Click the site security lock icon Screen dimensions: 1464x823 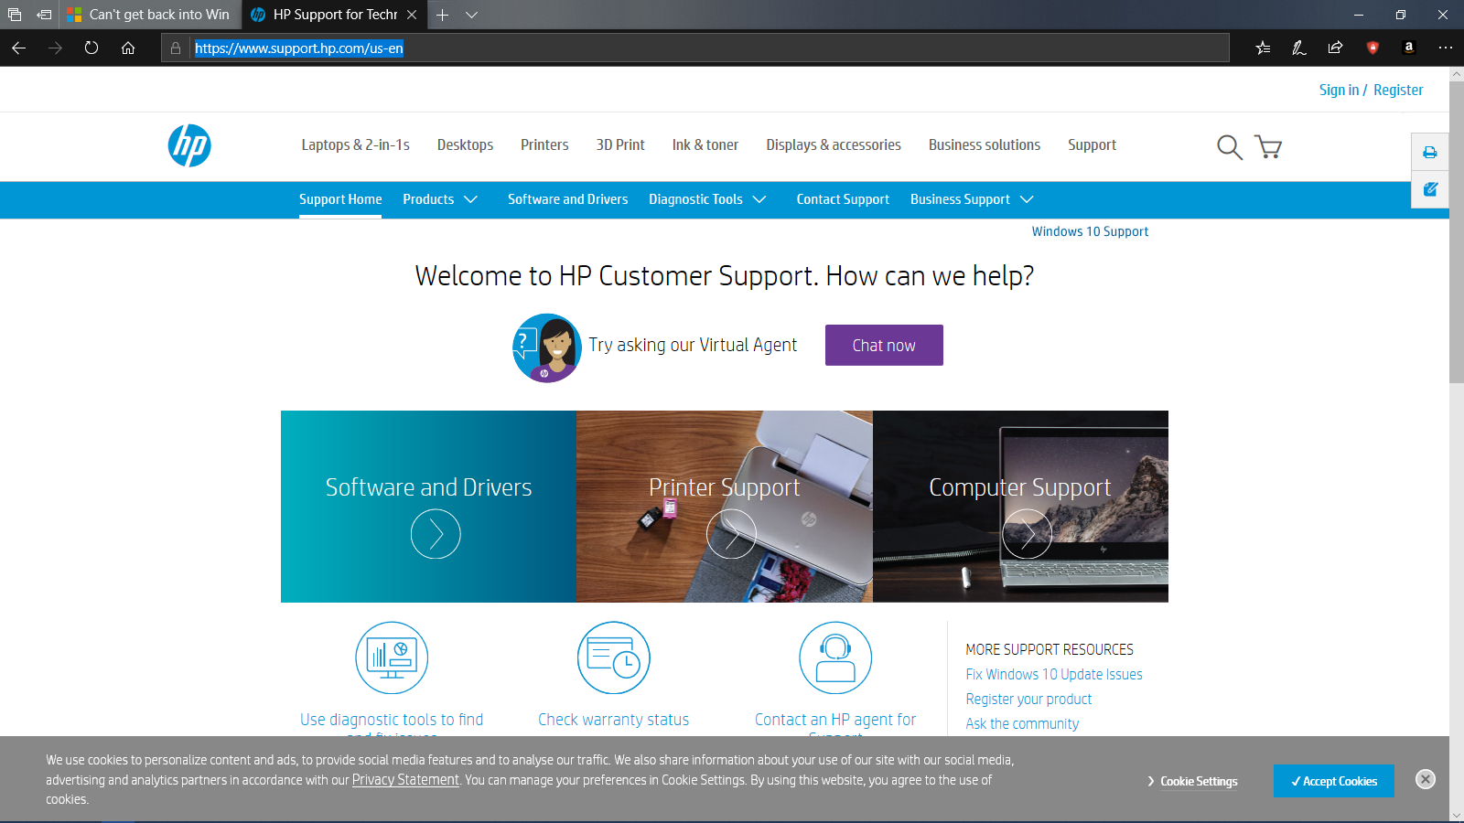coord(176,48)
